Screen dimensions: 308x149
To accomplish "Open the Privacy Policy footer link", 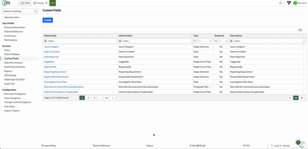I will [x=49, y=146].
